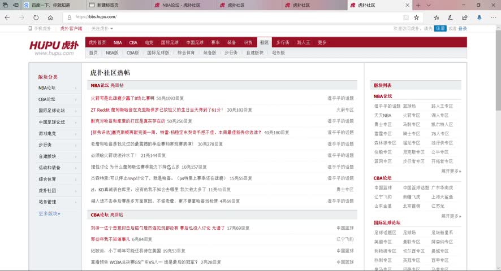501x271 pixels.
Task: Open CBA in red nav bar
Action: pos(133,42)
